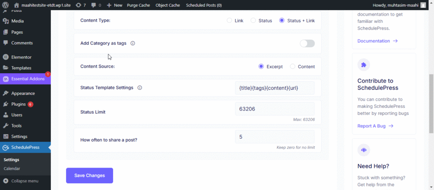This screenshot has height=190, width=434.
Task: Open the Report A Bug link
Action: point(376,126)
